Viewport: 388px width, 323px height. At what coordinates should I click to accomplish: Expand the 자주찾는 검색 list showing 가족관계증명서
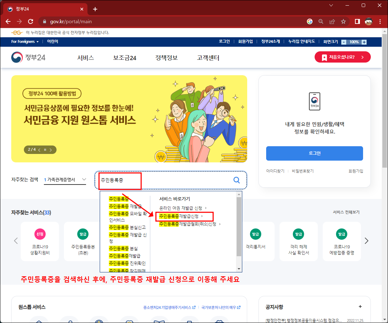click(84, 179)
